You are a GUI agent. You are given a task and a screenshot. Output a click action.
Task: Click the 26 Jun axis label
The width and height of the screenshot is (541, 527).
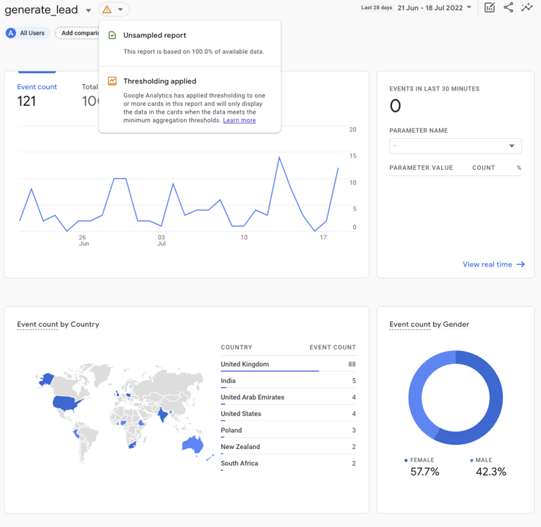84,240
